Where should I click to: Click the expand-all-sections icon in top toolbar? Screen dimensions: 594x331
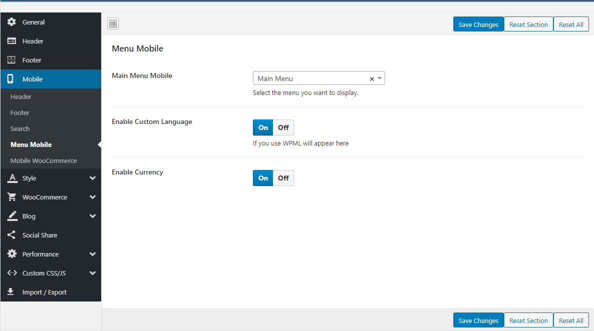(x=113, y=23)
